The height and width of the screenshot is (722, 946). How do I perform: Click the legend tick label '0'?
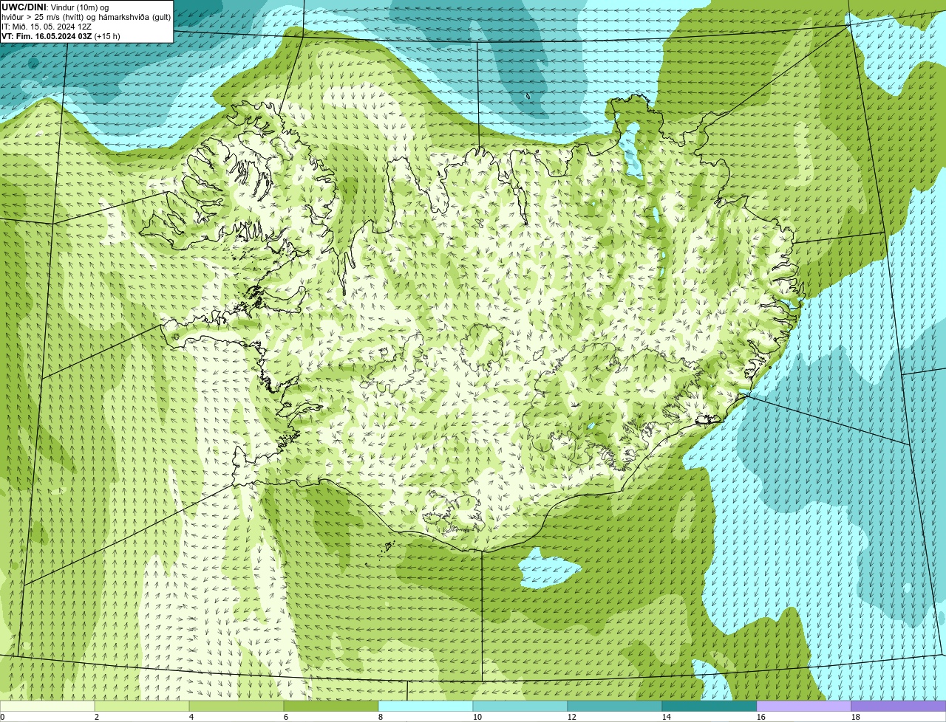pyautogui.click(x=3, y=717)
